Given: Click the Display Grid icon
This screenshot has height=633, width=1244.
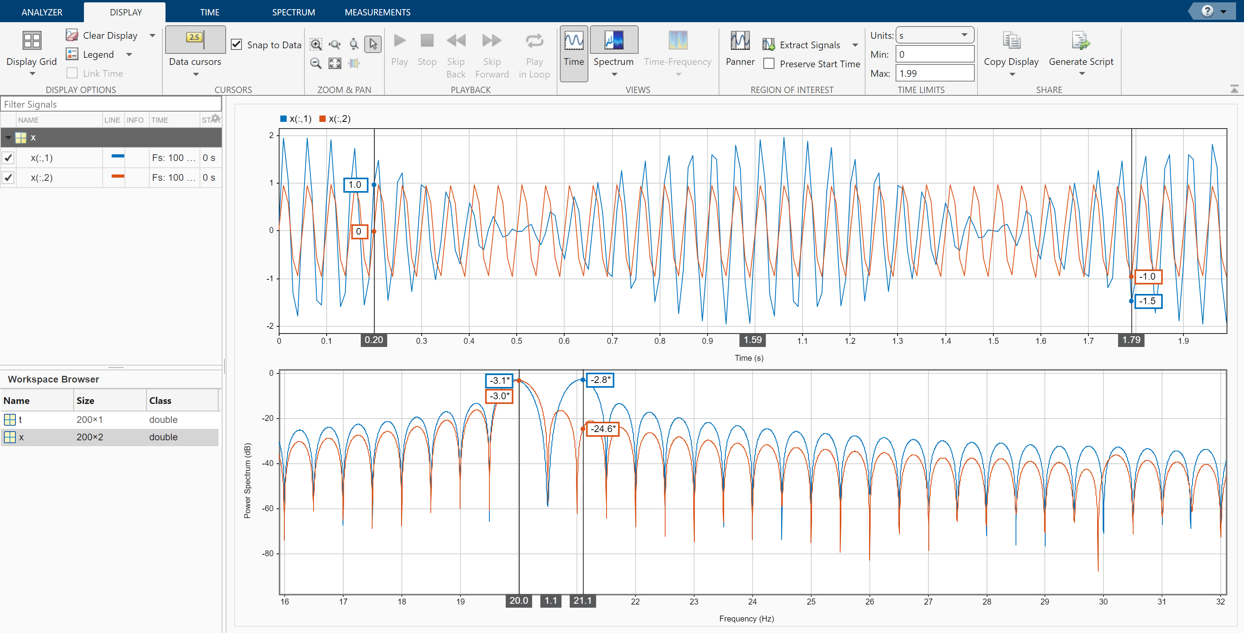Looking at the screenshot, I should tap(32, 40).
